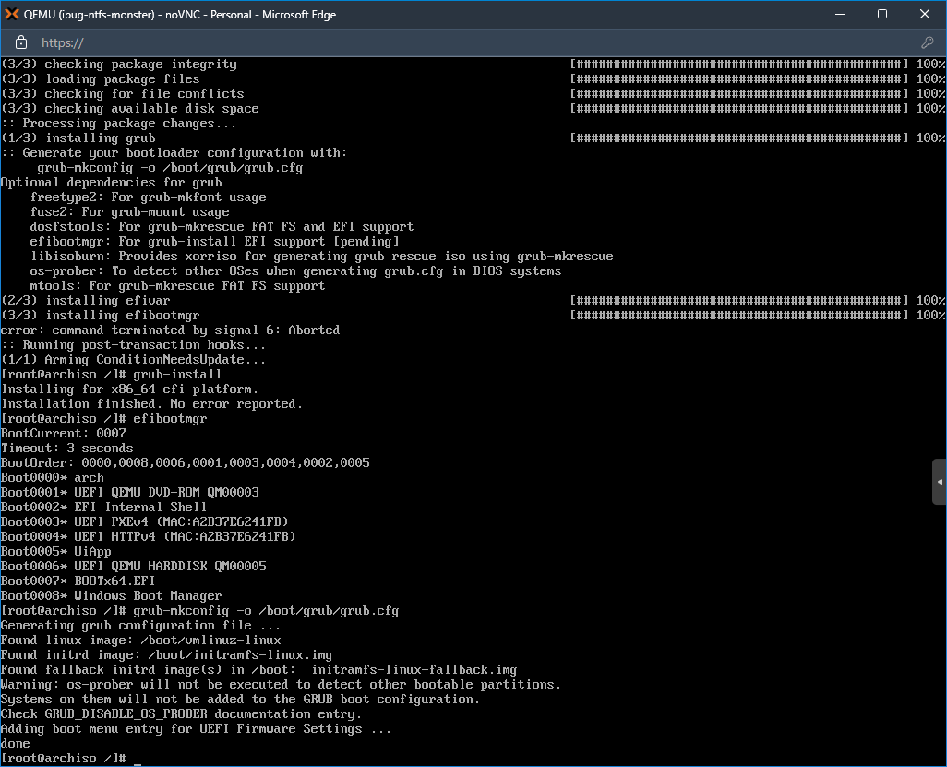Click the QEMU noVNC logo in the title bar
947x767 pixels.
click(11, 14)
